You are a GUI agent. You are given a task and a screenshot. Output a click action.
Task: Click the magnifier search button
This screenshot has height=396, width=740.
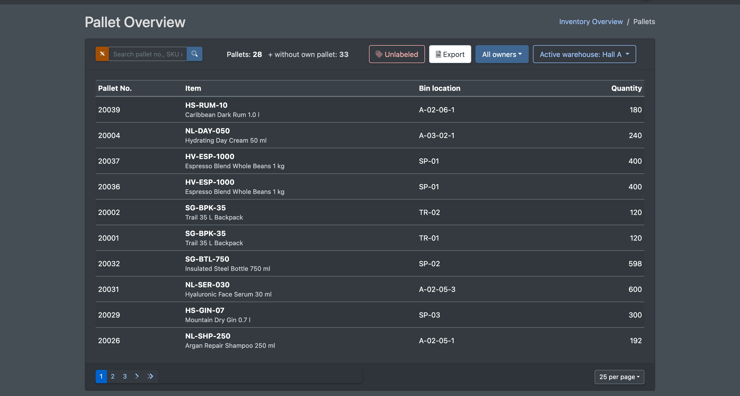[x=195, y=54]
